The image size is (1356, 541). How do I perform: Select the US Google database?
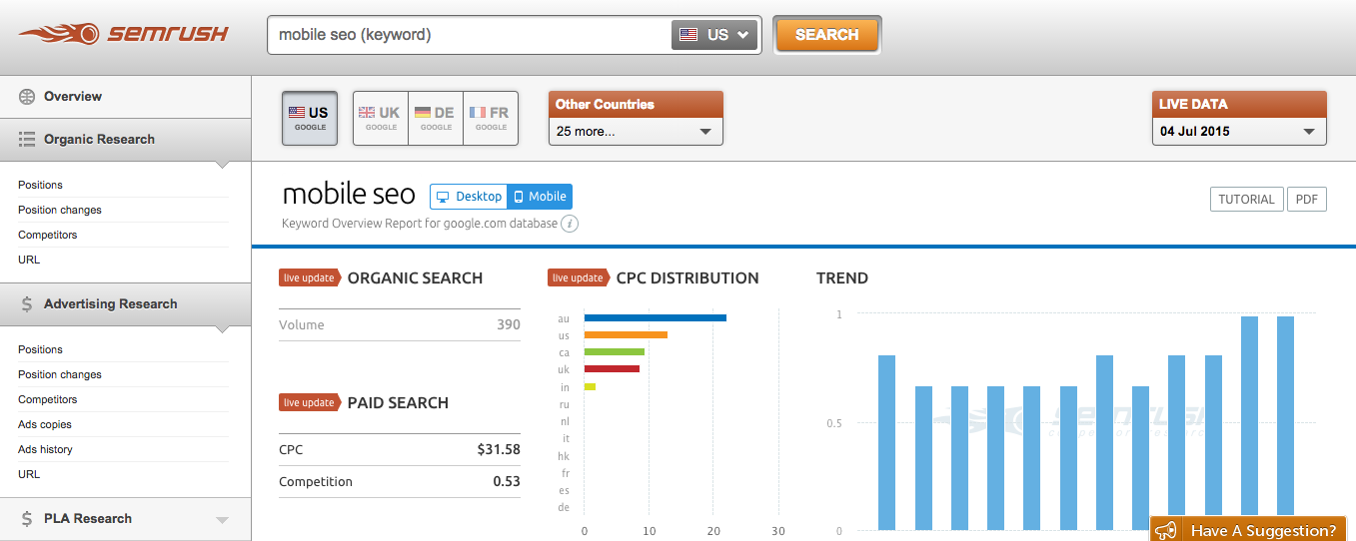coord(310,119)
